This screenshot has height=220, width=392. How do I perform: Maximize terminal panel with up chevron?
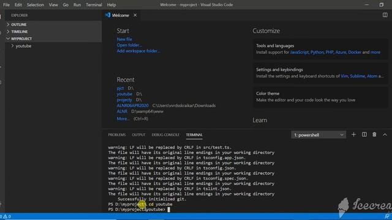click(385, 134)
